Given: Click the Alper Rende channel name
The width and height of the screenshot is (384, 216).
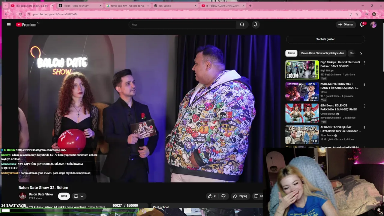Looking at the screenshot, I should pos(327,136).
